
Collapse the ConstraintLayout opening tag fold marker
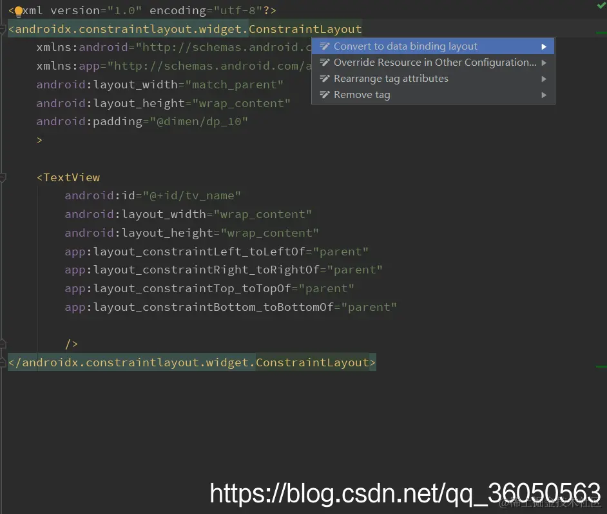click(x=3, y=30)
